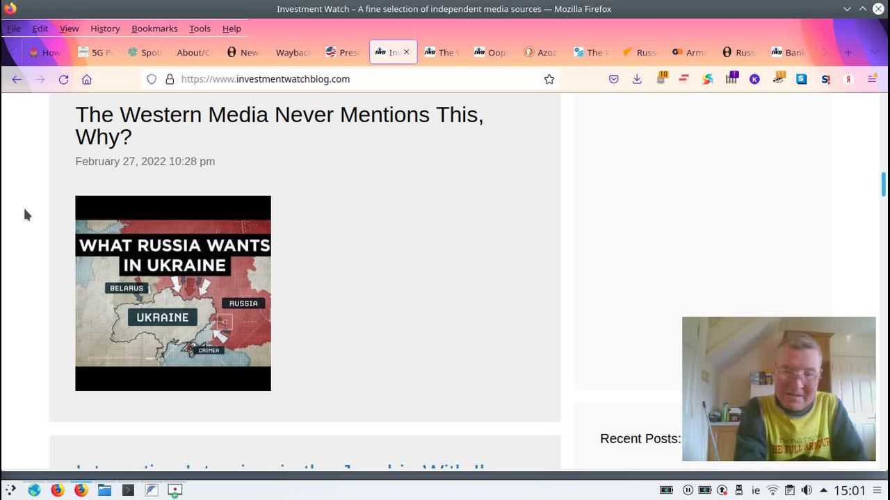Open the list all tabs dropdown
The width and height of the screenshot is (890, 500).
873,52
